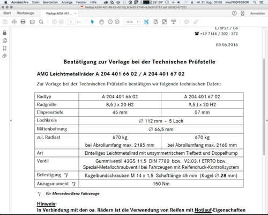Switch to the Start tab
Viewport: 268px width, 215px height.
7,13
